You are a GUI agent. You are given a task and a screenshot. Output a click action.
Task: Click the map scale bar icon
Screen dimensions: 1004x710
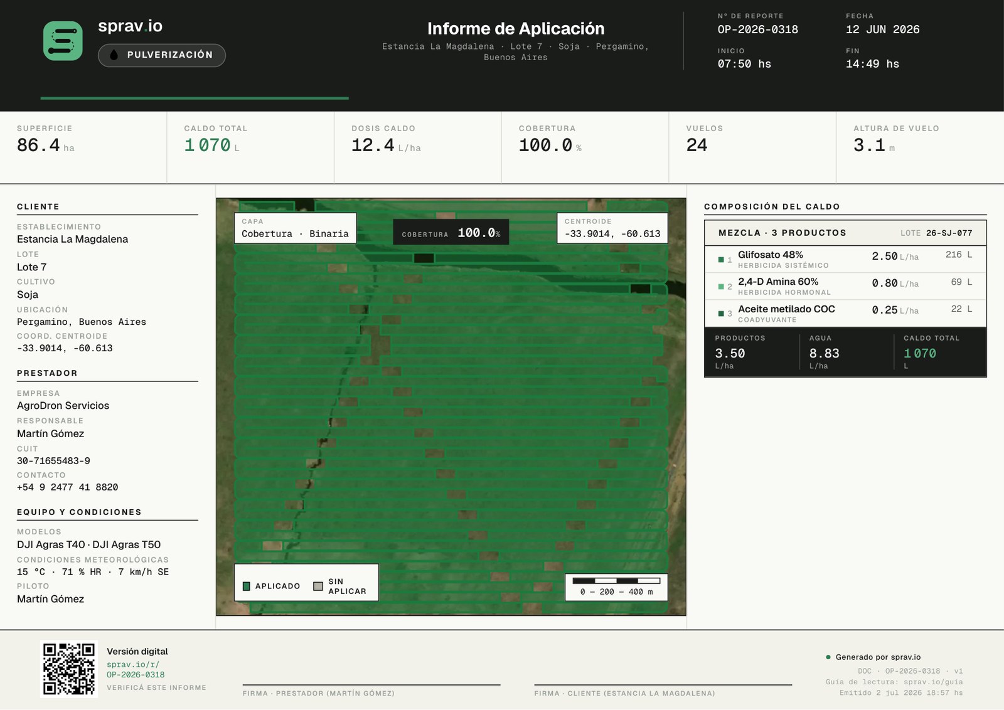coord(616,581)
